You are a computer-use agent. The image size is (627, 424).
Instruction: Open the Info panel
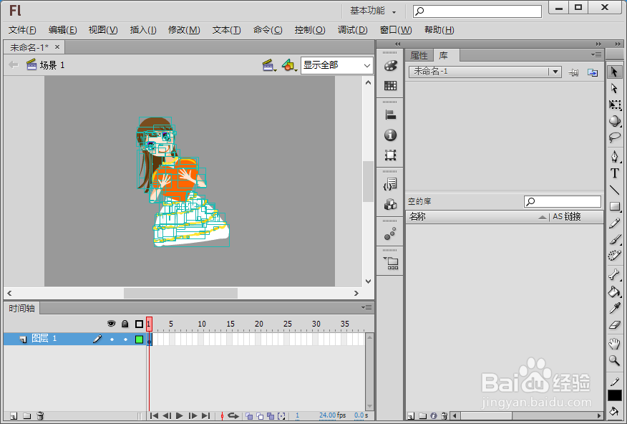390,135
